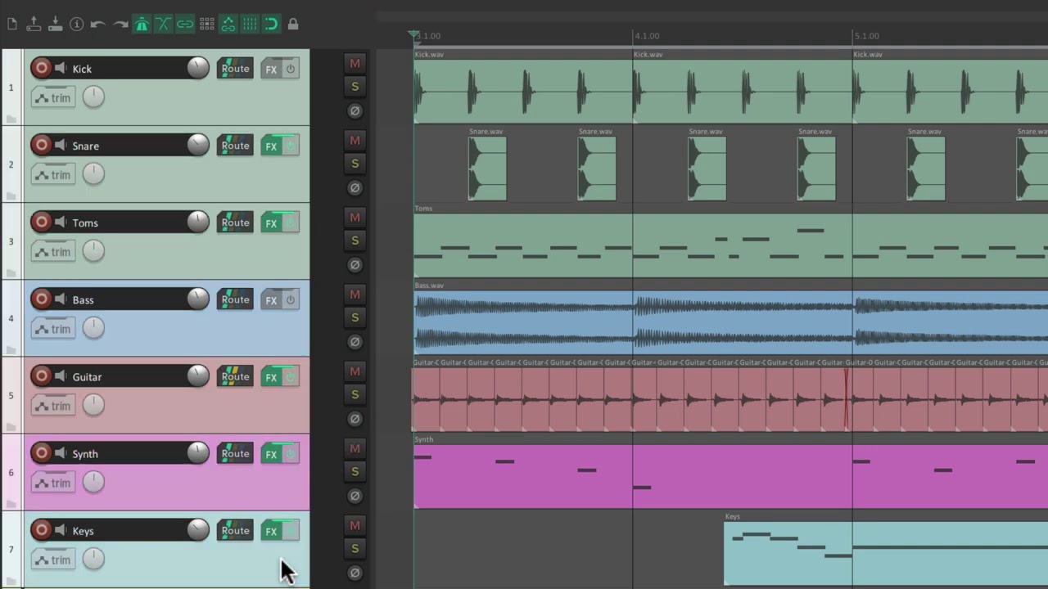Open routing for the Kick track
This screenshot has height=589, width=1048.
235,69
